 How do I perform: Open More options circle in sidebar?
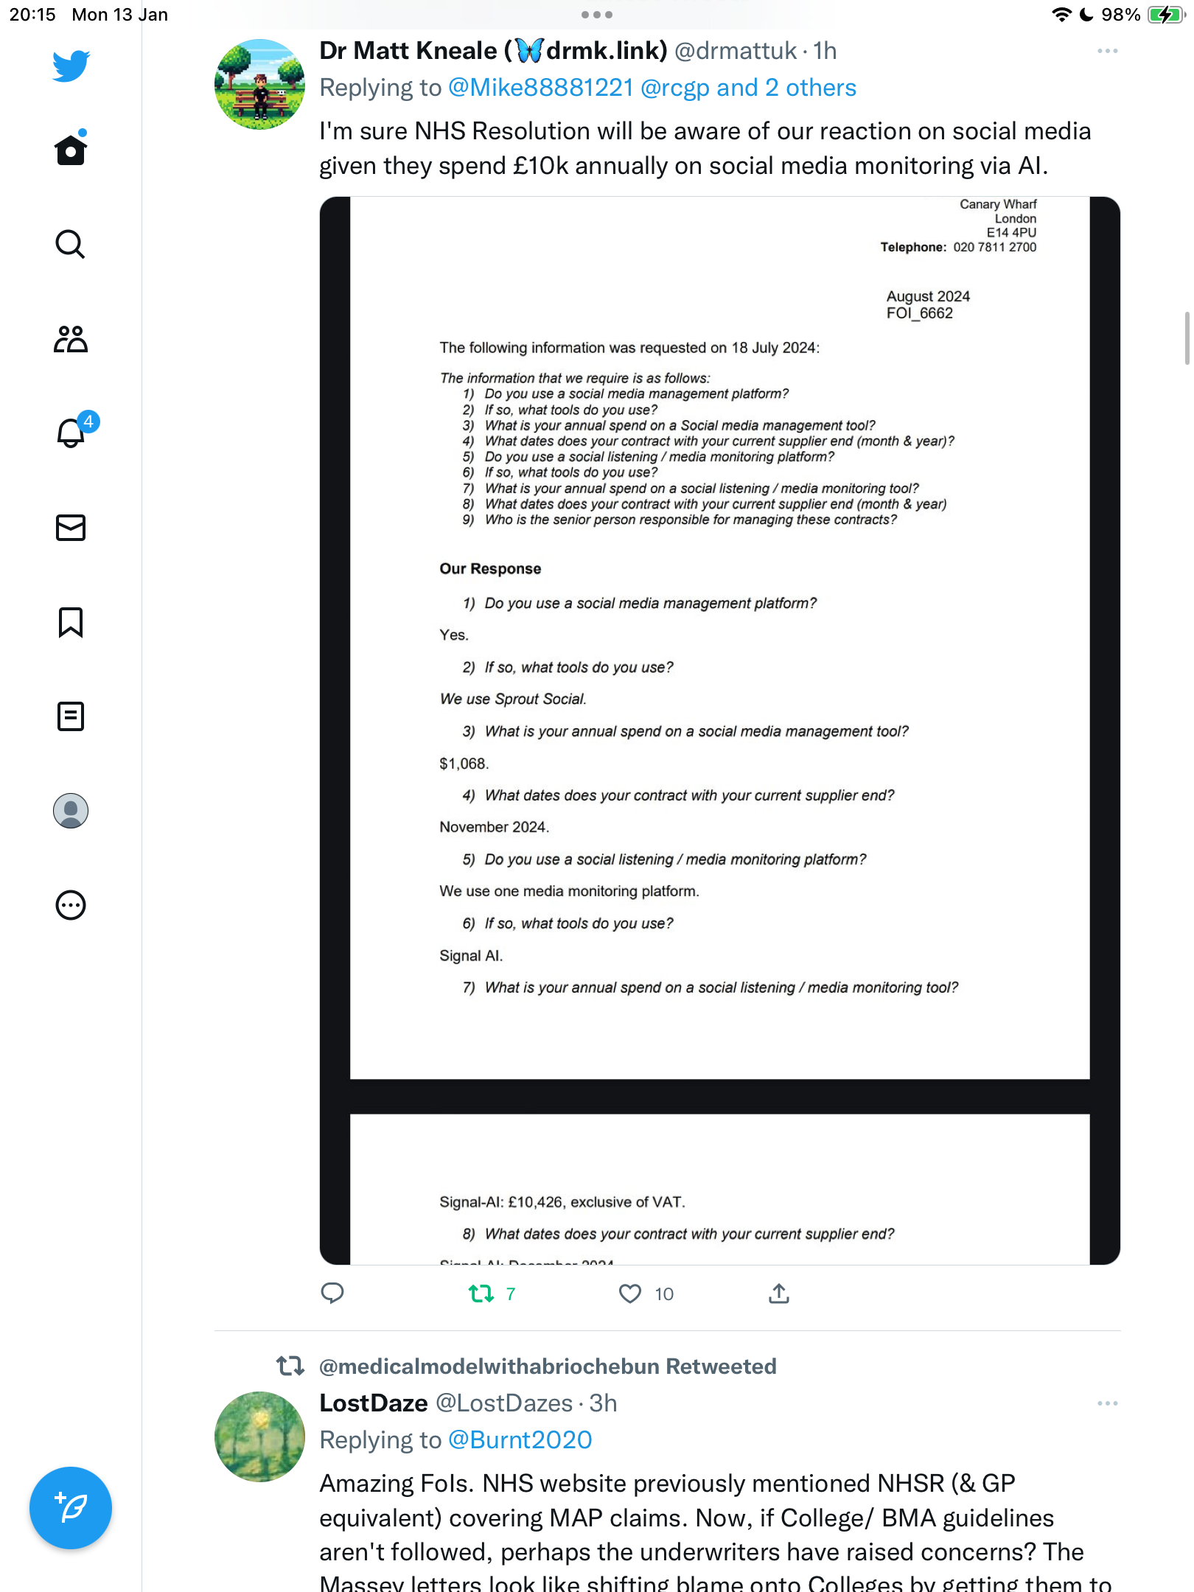point(71,905)
